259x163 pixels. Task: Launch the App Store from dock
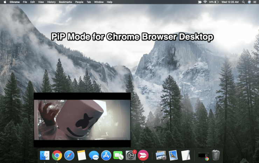click(106, 155)
